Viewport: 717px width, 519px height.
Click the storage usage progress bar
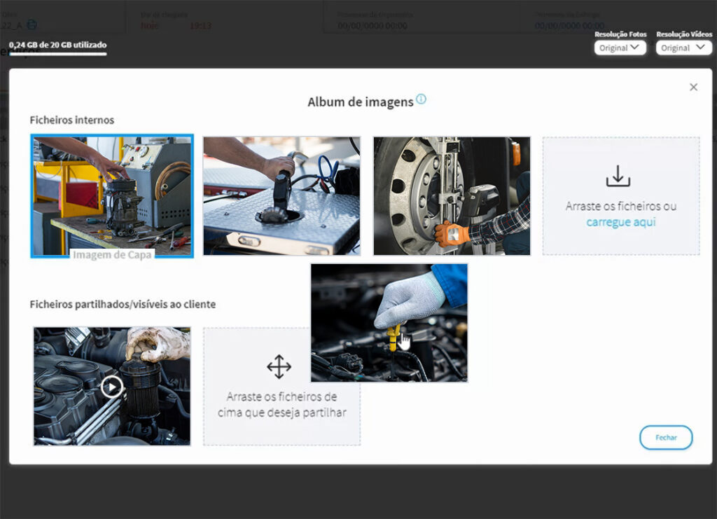point(58,54)
